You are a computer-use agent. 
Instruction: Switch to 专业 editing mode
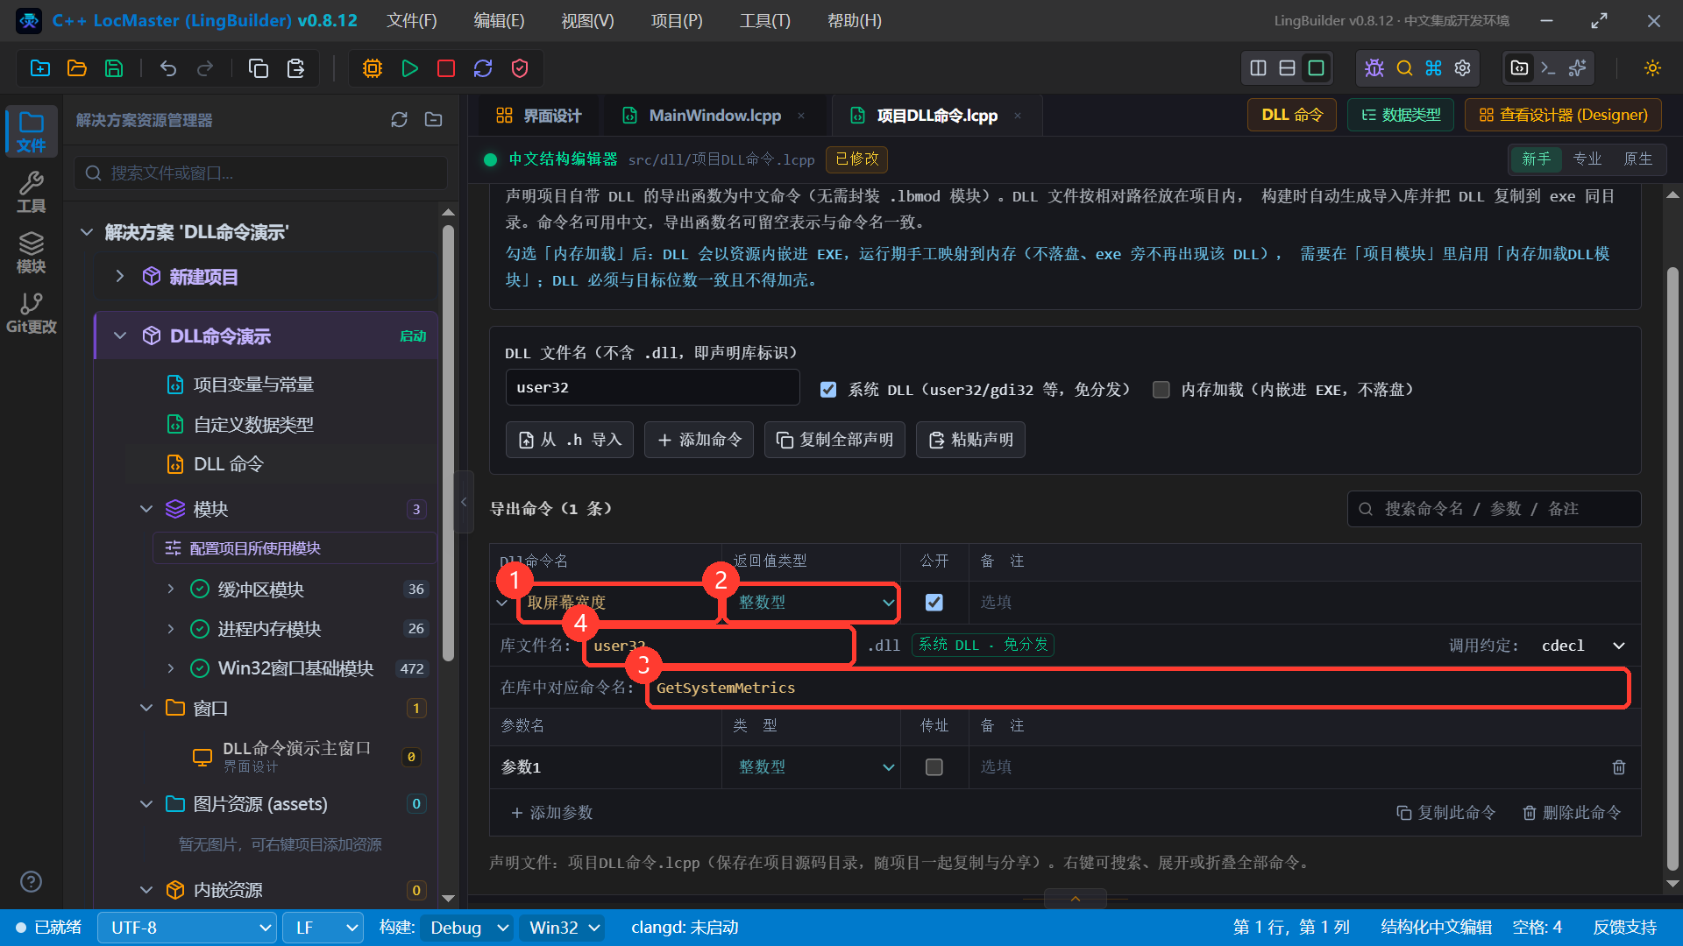tap(1587, 159)
